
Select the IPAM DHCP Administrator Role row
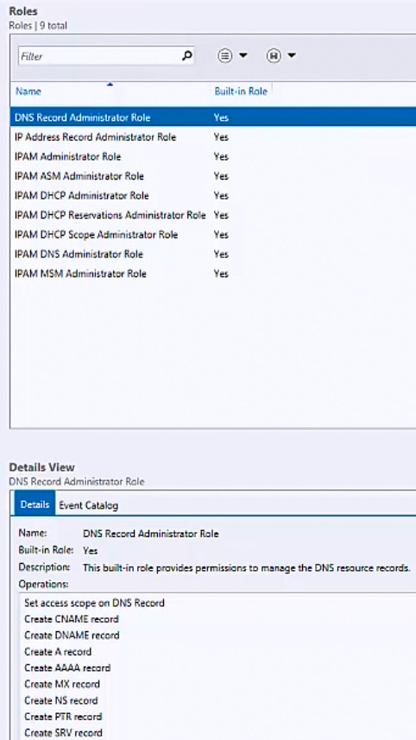tap(212, 195)
